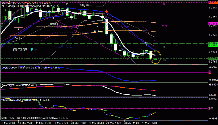218x125 pixels.
Task: Select the 93.8829 stochastic scale value
Action: click(x=213, y=85)
